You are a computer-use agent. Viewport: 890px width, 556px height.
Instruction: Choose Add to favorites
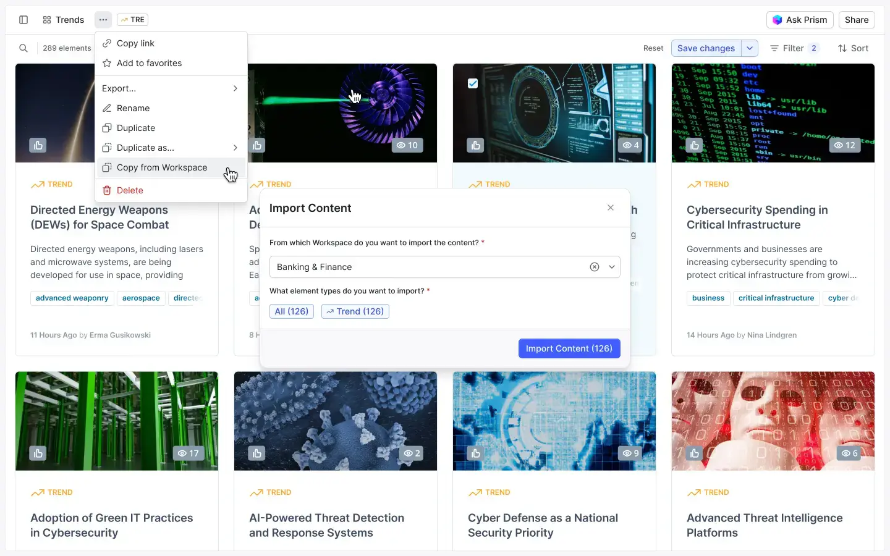(171, 63)
